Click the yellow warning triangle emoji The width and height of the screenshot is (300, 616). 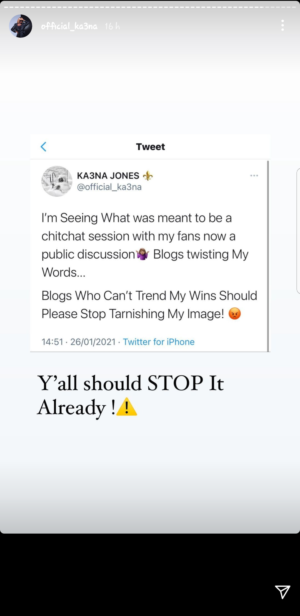pyautogui.click(x=127, y=407)
